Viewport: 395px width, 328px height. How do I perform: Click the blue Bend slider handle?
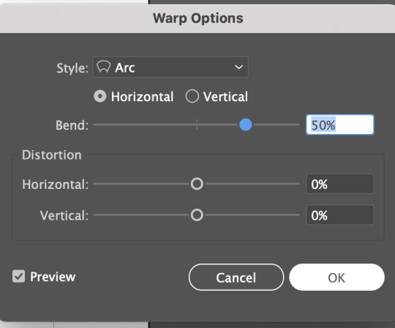tap(246, 124)
